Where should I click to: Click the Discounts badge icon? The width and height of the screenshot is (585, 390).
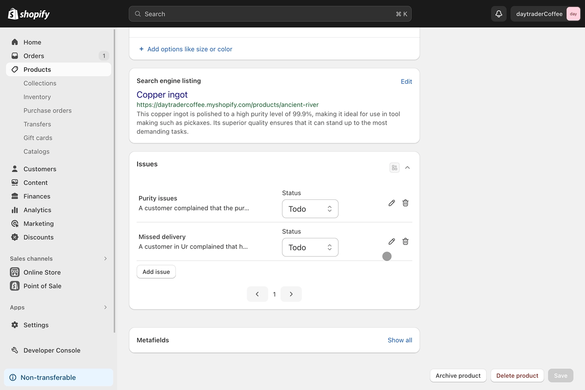pos(15,237)
